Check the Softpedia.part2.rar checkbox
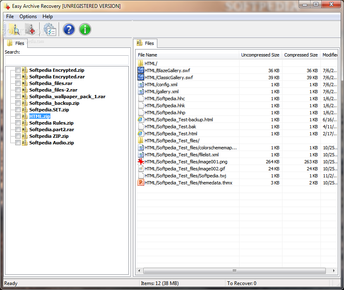 (18, 130)
